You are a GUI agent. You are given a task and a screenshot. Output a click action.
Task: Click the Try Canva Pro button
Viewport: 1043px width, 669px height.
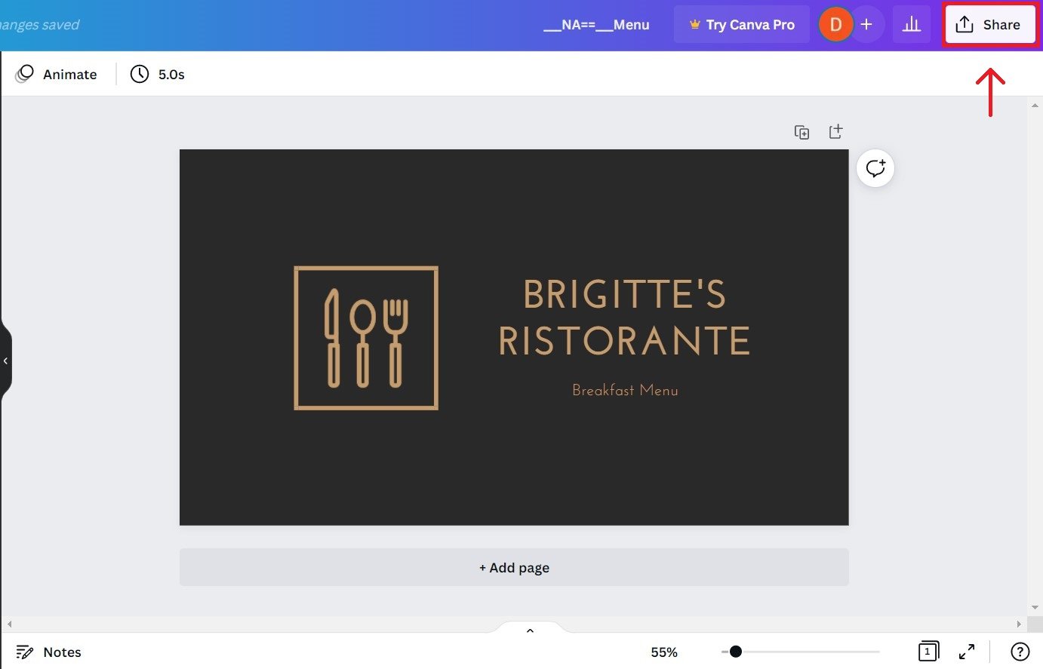[x=741, y=23]
